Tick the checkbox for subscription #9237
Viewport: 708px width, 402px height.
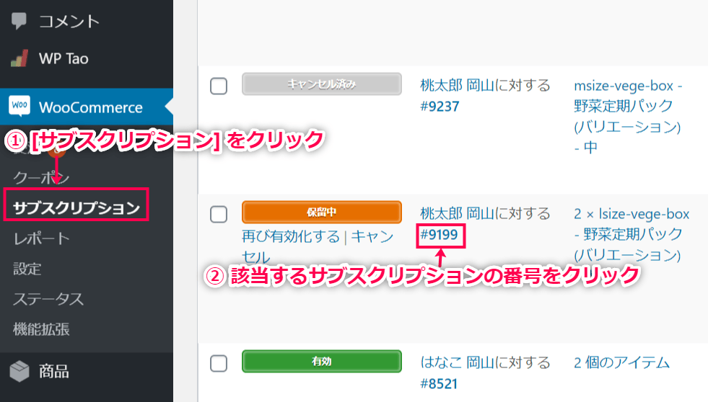(219, 86)
